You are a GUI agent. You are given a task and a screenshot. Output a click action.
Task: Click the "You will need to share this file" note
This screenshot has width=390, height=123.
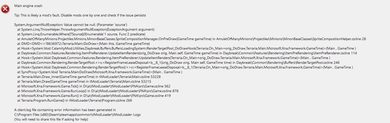tap(51, 120)
